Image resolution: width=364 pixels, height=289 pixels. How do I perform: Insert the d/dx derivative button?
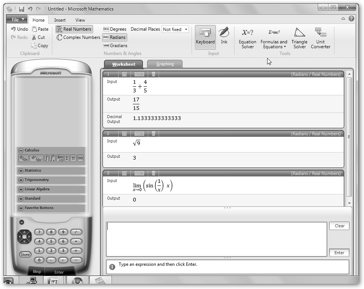(23, 159)
